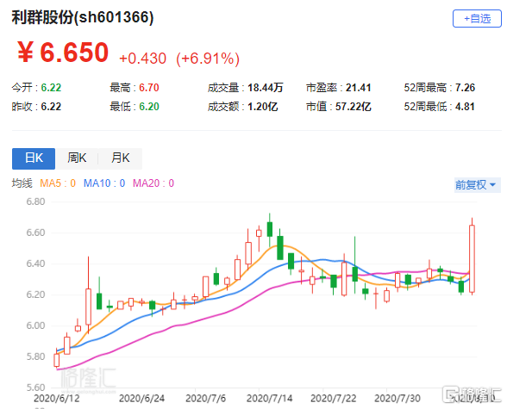507x409 pixels.
Task: Click the 52周最高 value 7.26
Action: click(x=466, y=88)
